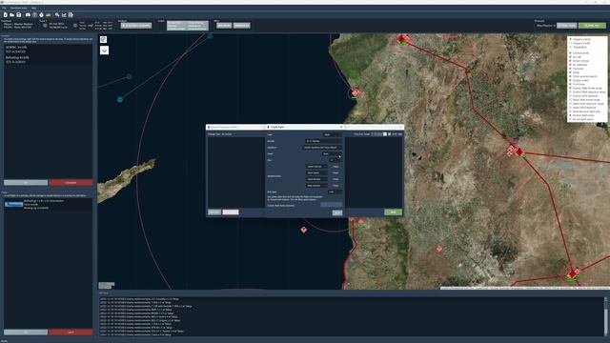Click the red delete button under the packages list
Screen dimensions: 610x343
click(71, 182)
